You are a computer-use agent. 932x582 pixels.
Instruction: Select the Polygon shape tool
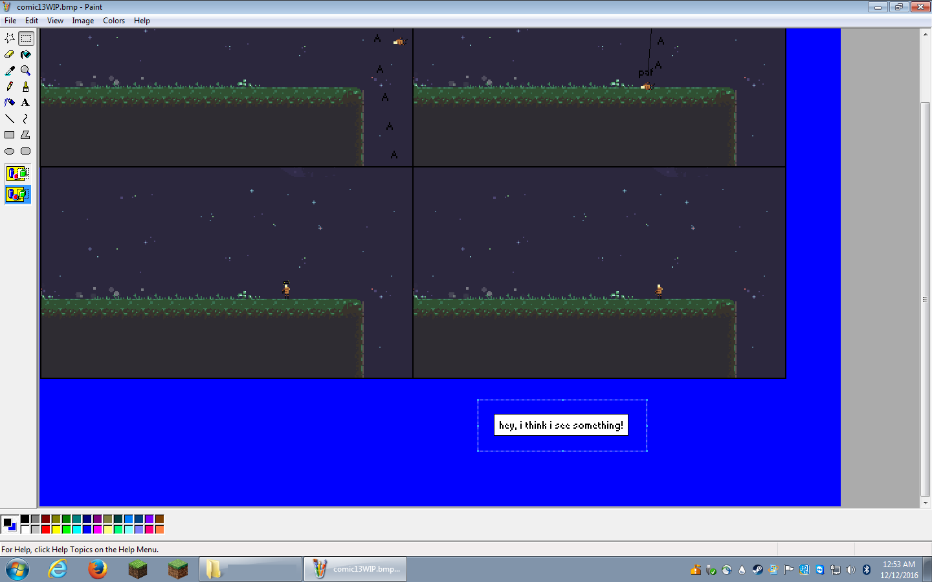coord(26,135)
